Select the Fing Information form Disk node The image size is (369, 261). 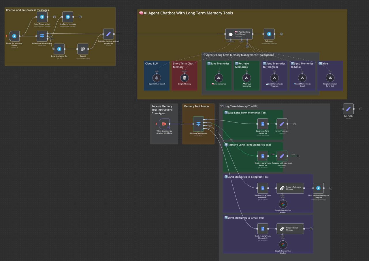tap(330, 78)
